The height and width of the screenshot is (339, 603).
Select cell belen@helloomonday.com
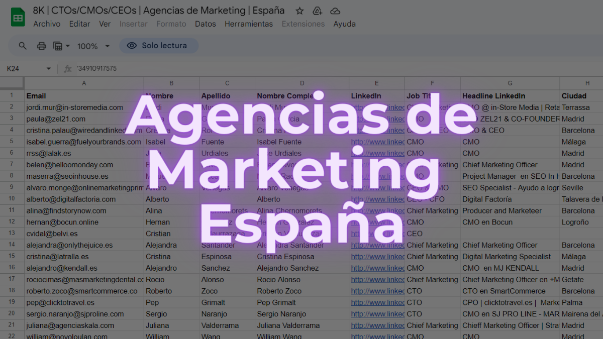click(84, 165)
